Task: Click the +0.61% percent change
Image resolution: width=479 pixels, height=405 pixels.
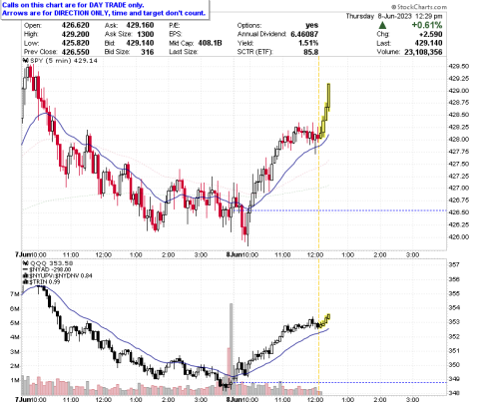Action: coord(427,25)
